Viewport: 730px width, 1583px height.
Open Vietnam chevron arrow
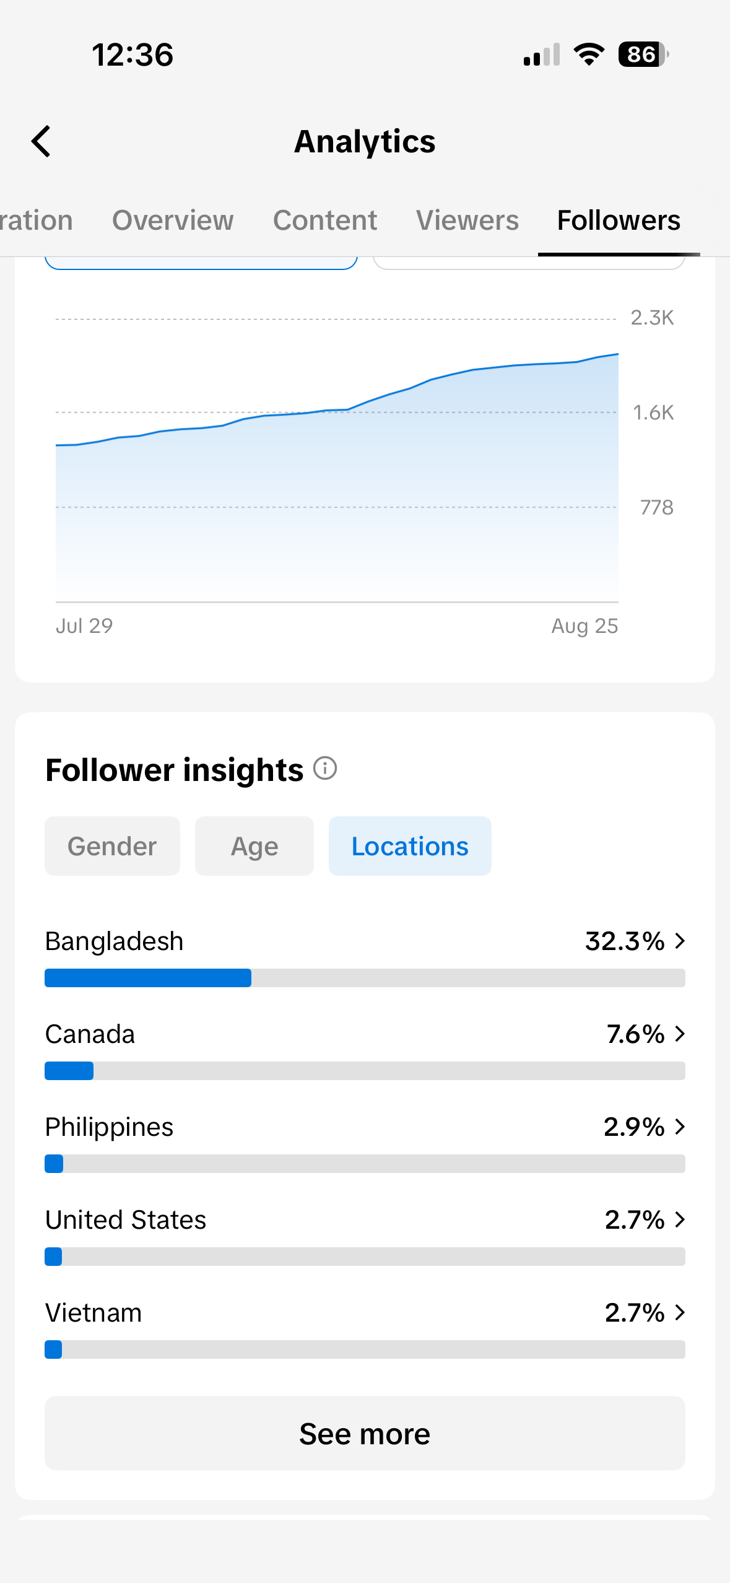point(680,1312)
